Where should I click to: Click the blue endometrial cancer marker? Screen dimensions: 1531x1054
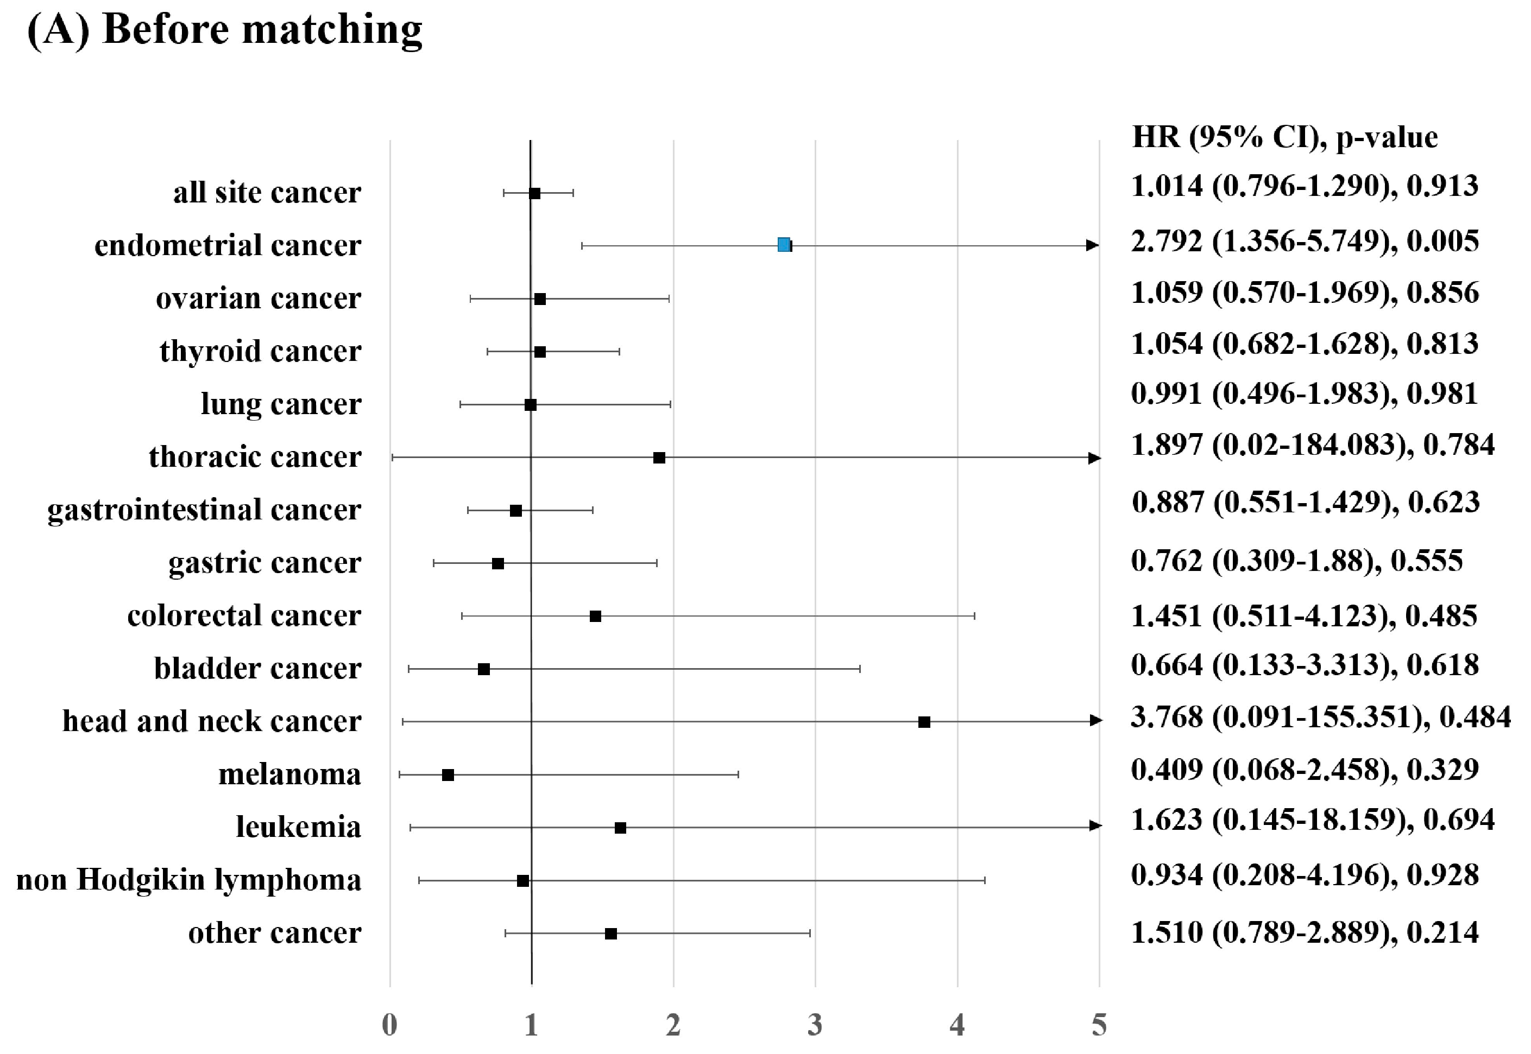[784, 245]
